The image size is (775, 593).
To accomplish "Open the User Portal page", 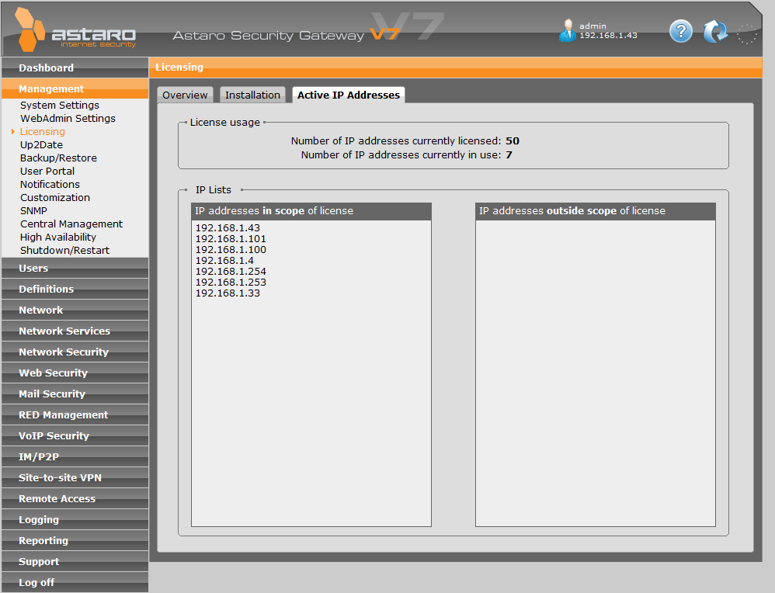I will (47, 171).
